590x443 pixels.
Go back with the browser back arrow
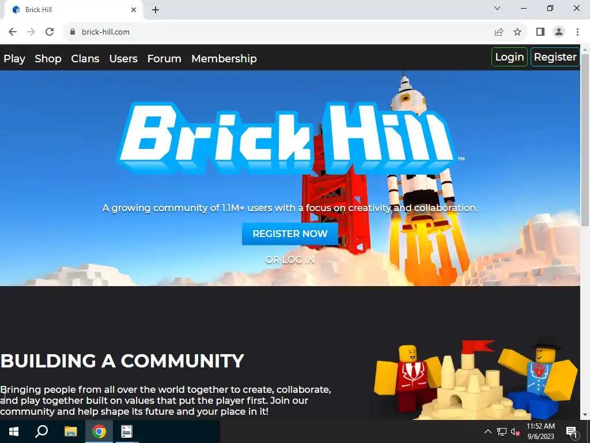(x=13, y=32)
